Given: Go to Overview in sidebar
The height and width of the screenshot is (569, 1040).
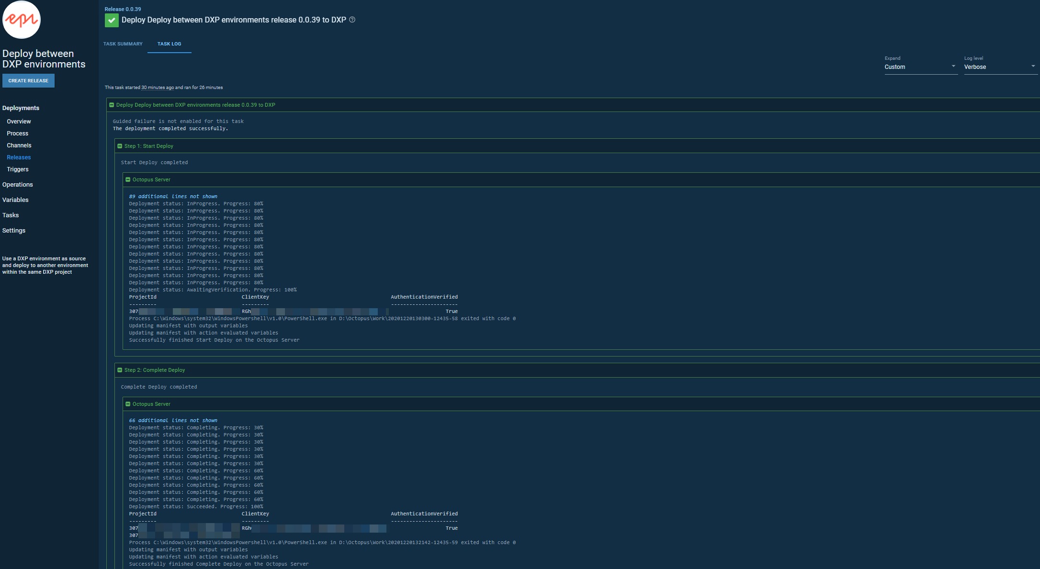Looking at the screenshot, I should point(19,122).
